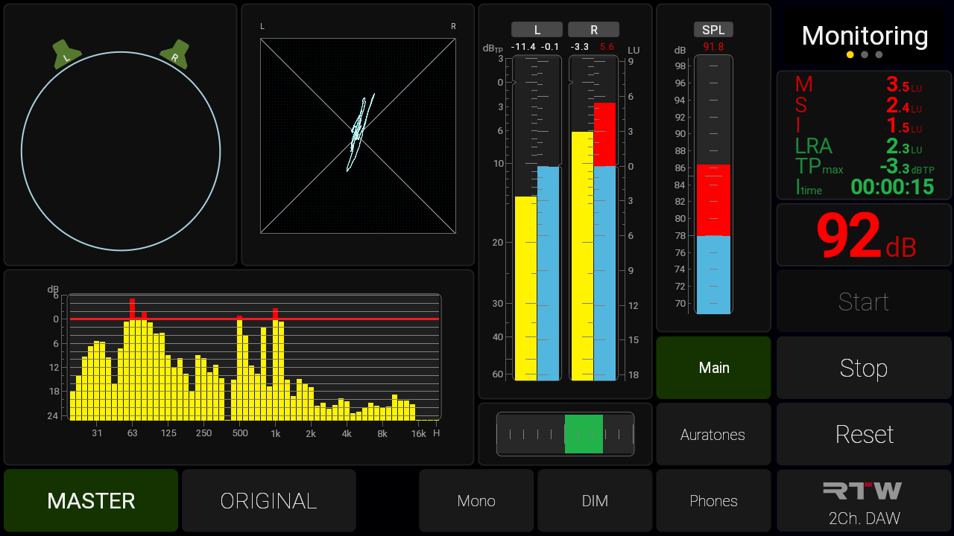The width and height of the screenshot is (954, 536).
Task: Toggle the DIM button
Action: (x=595, y=501)
